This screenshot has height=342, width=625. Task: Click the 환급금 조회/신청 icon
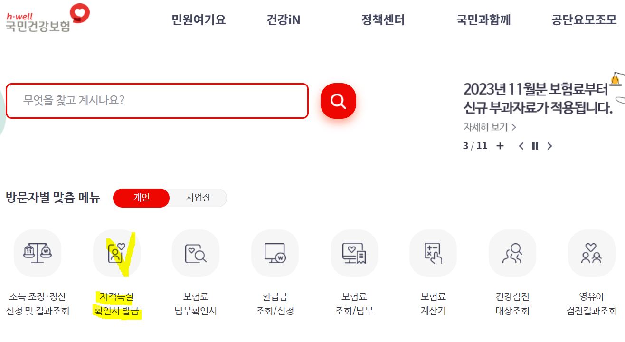click(275, 253)
